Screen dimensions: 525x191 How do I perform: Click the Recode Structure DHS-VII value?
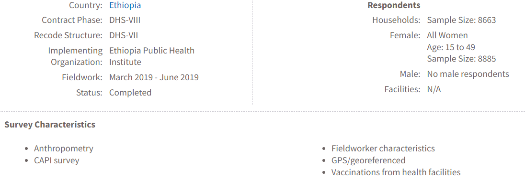click(124, 35)
